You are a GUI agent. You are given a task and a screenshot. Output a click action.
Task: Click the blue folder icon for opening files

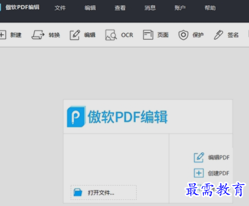coord(78,192)
